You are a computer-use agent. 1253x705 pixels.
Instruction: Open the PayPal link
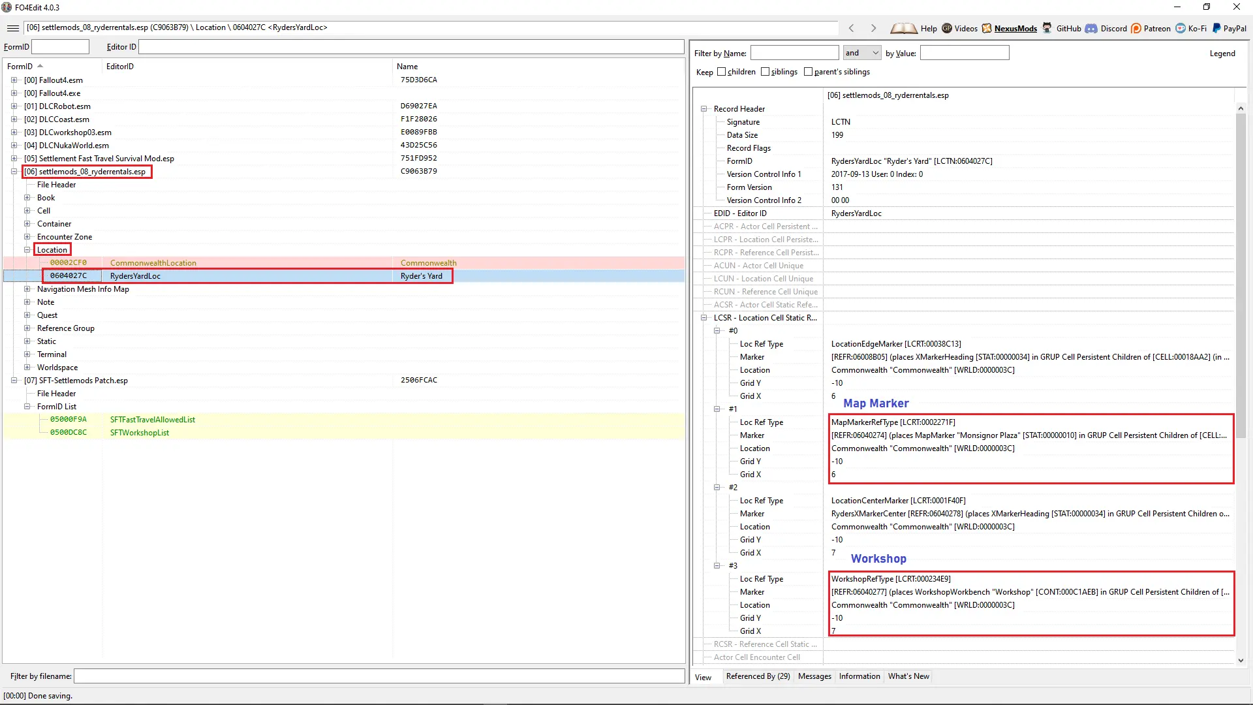pos(1229,28)
